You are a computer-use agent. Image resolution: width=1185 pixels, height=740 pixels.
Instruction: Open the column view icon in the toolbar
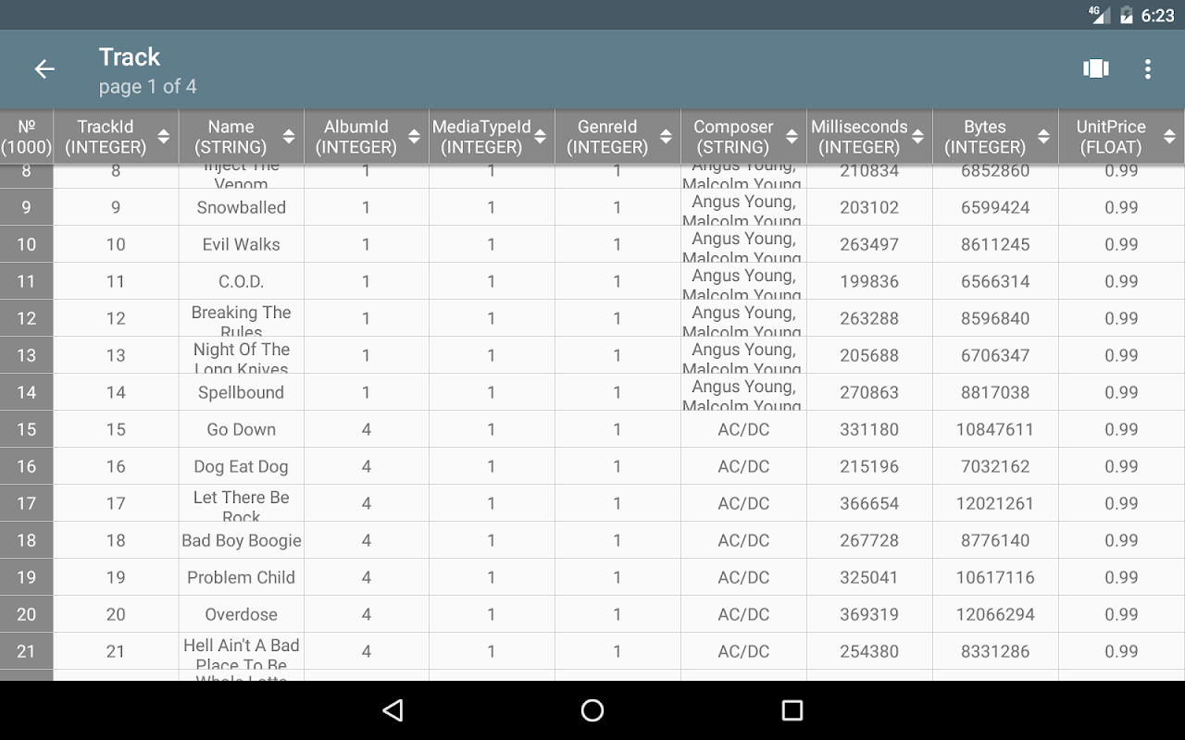(1096, 68)
